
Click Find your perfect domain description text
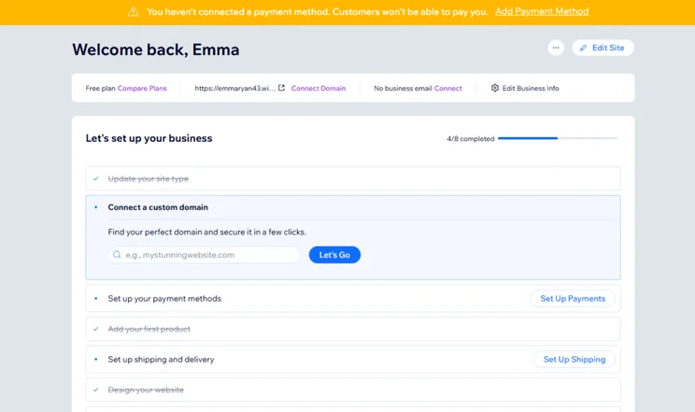click(x=207, y=232)
